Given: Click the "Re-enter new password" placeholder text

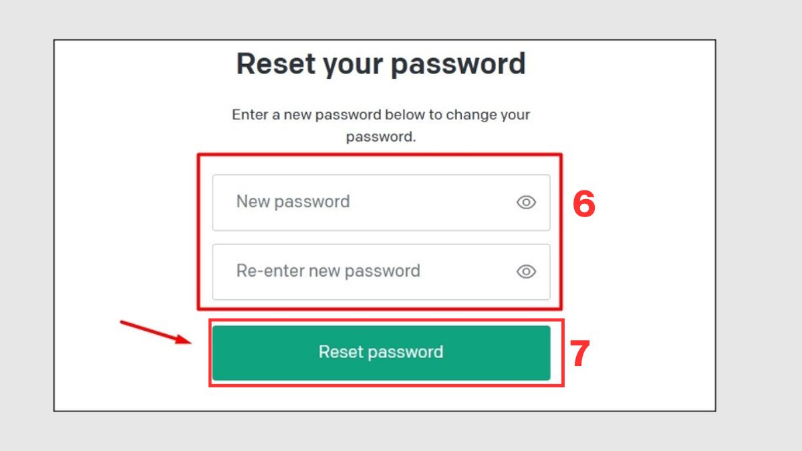Looking at the screenshot, I should (328, 271).
